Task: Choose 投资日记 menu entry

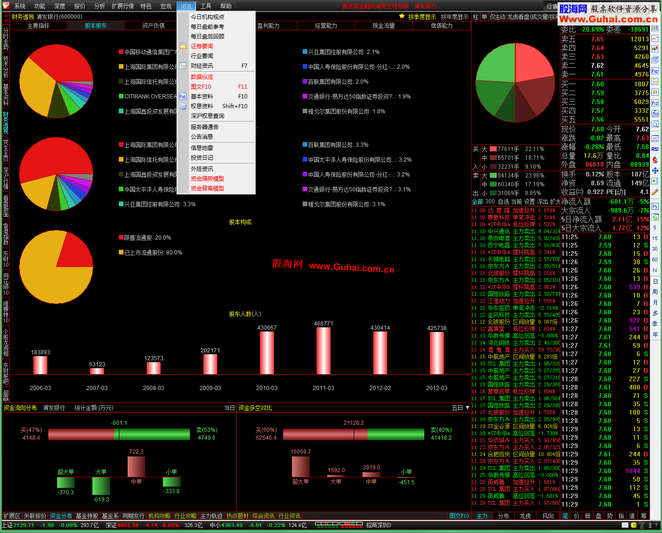Action: [x=216, y=158]
